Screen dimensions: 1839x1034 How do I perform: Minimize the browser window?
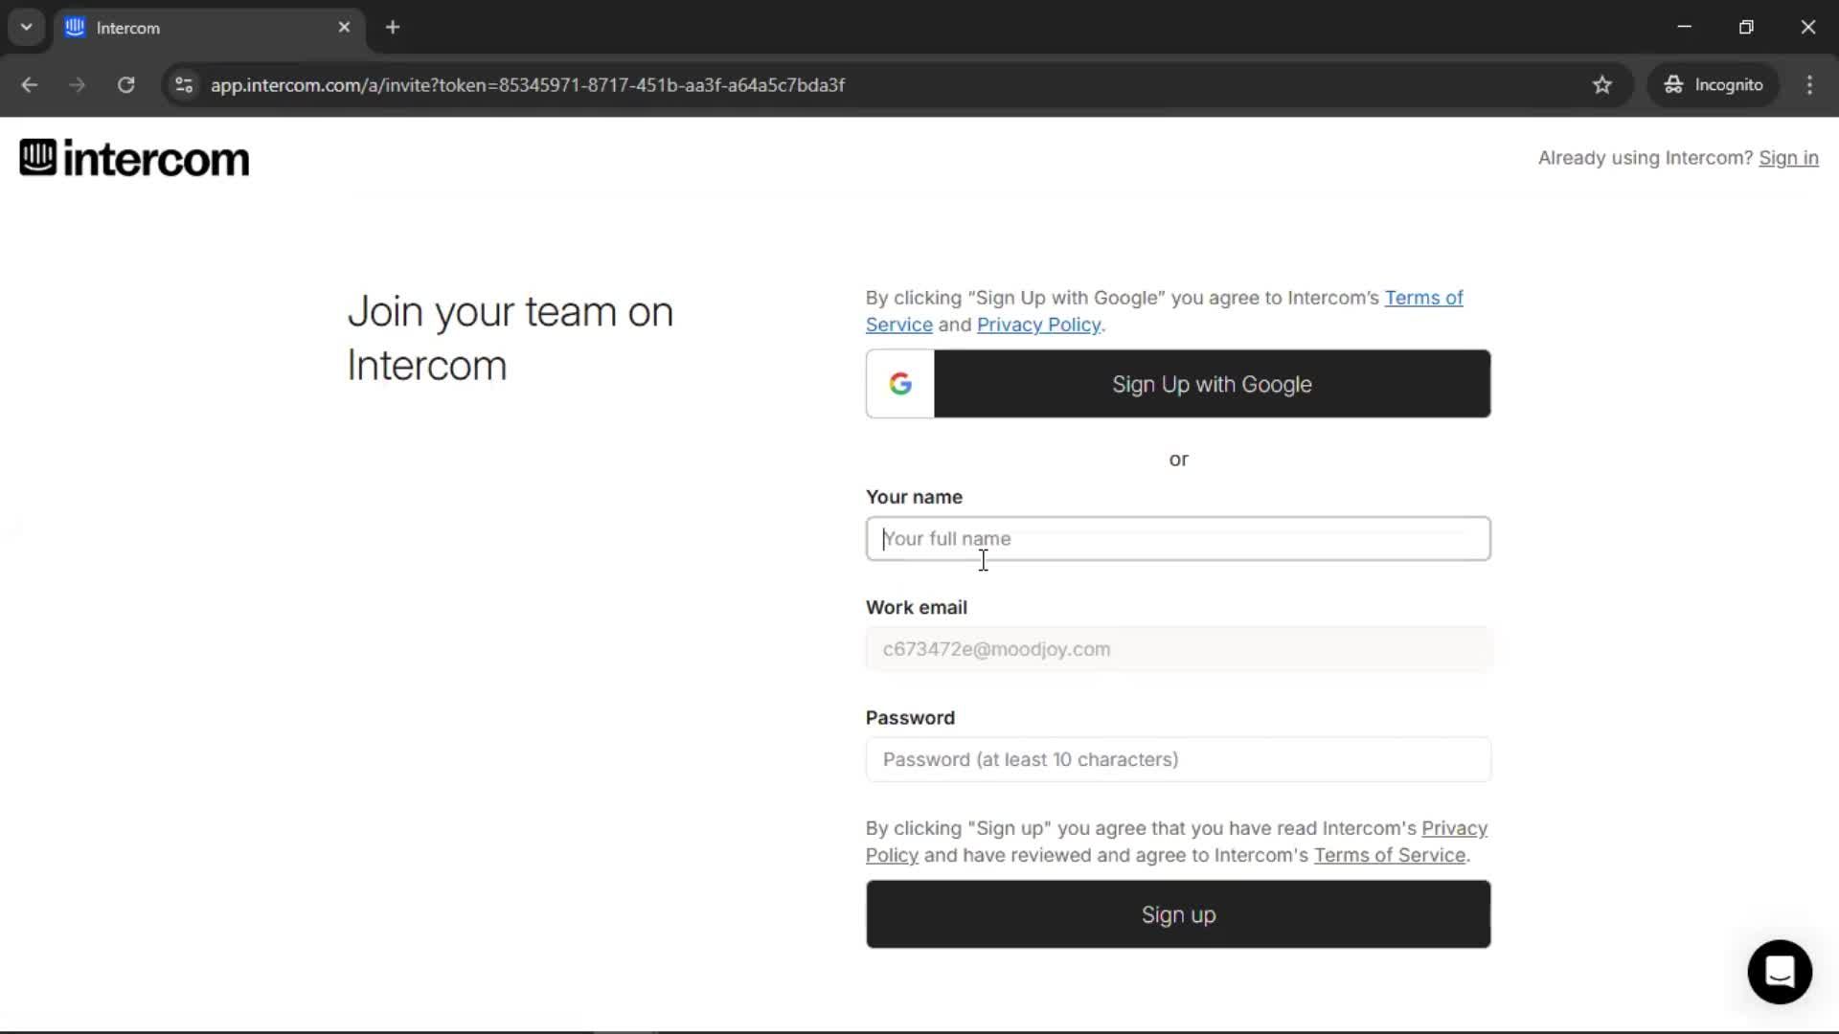click(x=1684, y=27)
